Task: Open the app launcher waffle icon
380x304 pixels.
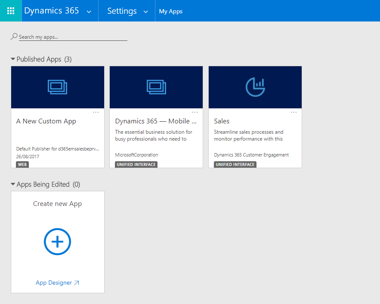Action: (11, 11)
